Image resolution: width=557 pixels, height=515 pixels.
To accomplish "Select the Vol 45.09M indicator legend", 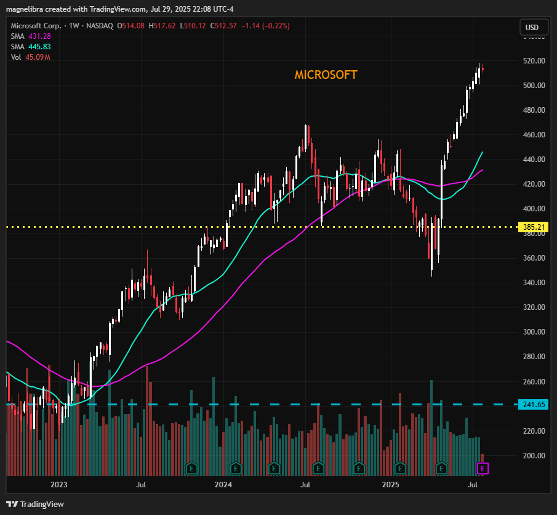I will click(31, 57).
